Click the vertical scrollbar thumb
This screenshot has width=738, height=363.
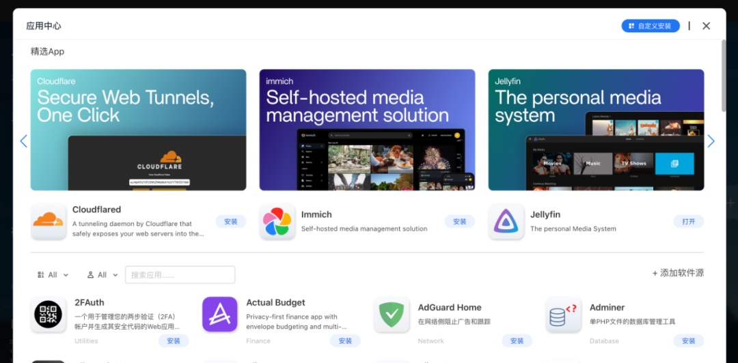724,75
